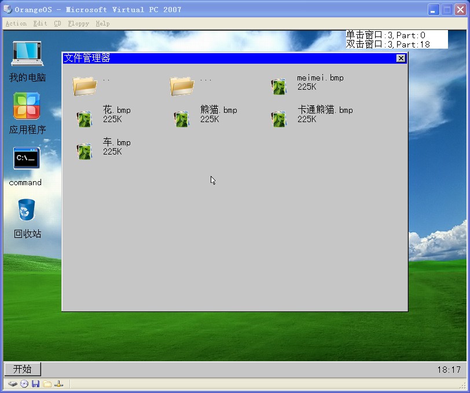Screen dimensions: 470x393
Task: Click the 回收站 desktop label
Action: tap(27, 234)
